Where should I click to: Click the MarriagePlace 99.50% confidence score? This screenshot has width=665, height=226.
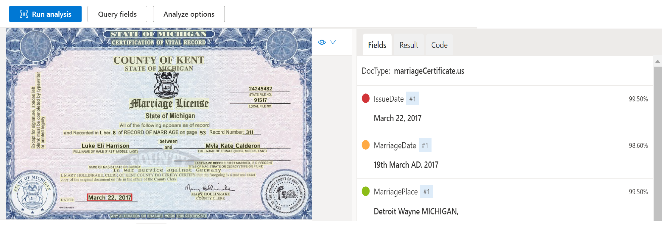pyautogui.click(x=638, y=192)
